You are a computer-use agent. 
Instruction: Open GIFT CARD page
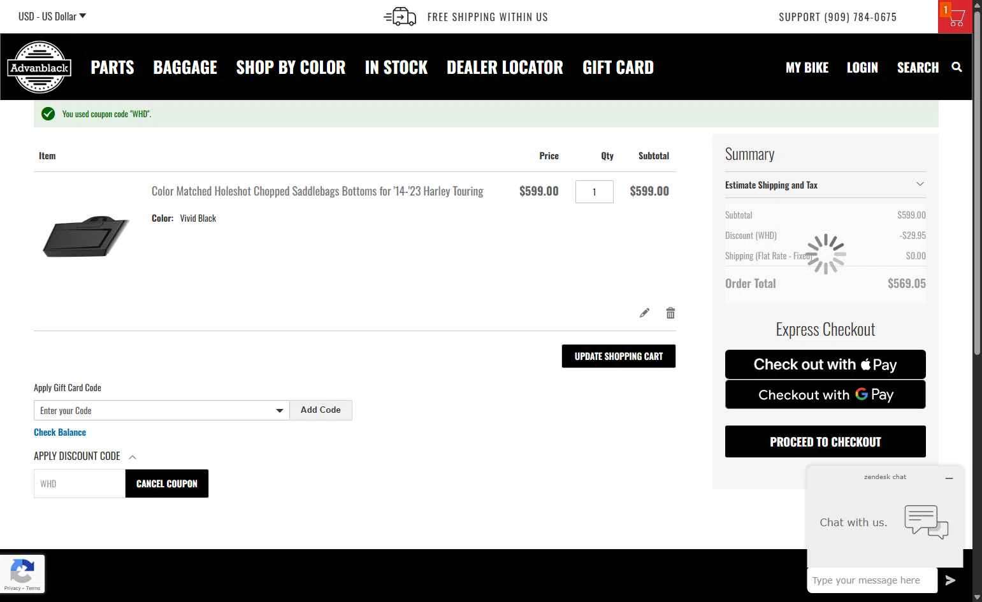tap(618, 68)
